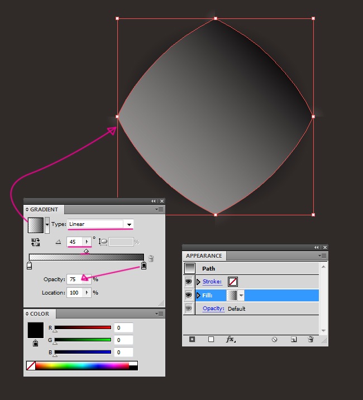Image resolution: width=363 pixels, height=400 pixels.
Task: Click Add New Stroke icon
Action: pos(192,339)
